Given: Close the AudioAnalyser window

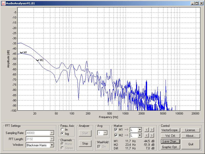Looking at the screenshot, I should click(x=201, y=3).
